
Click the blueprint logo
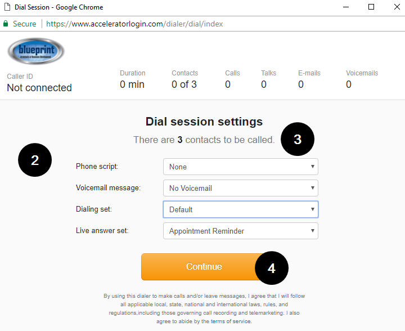[x=36, y=51]
